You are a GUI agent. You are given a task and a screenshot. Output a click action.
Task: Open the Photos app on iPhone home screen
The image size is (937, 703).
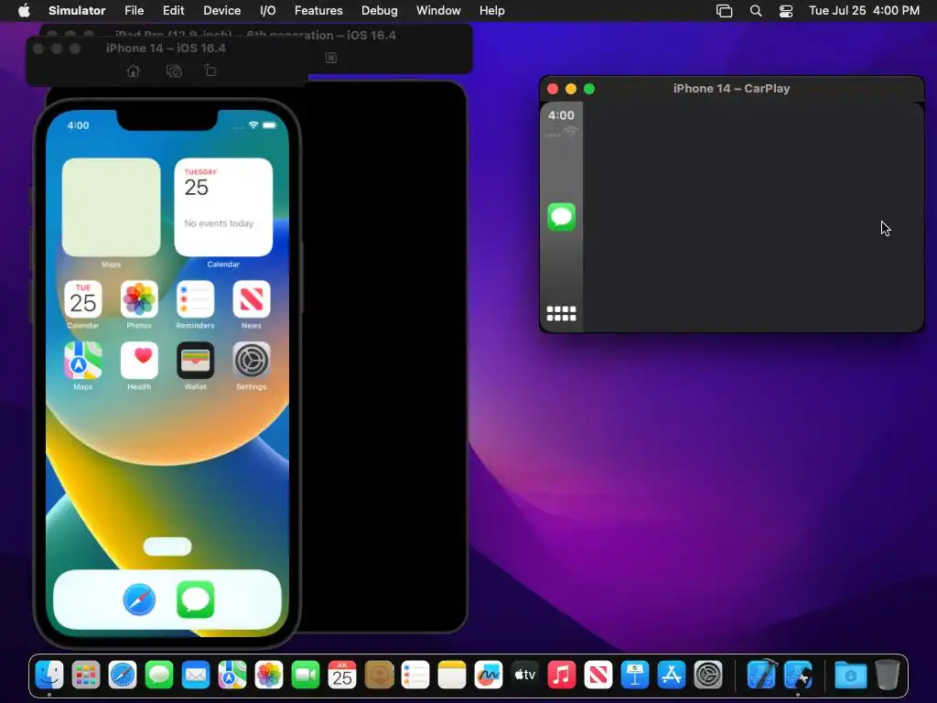139,299
